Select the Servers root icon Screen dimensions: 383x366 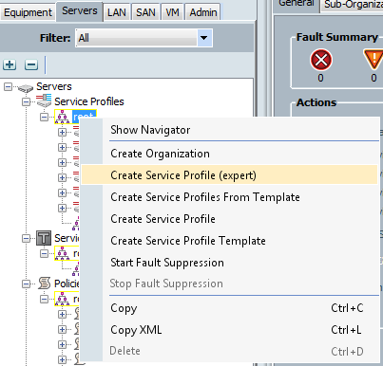tap(26, 87)
